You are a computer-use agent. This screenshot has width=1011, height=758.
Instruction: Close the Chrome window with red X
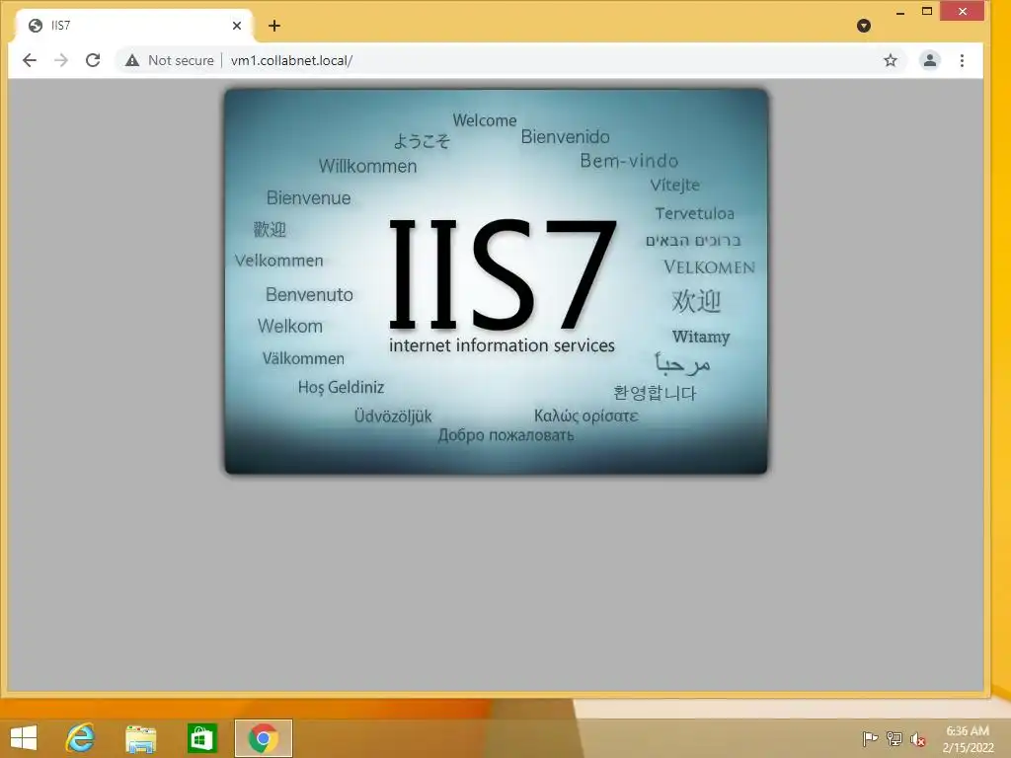pos(962,12)
